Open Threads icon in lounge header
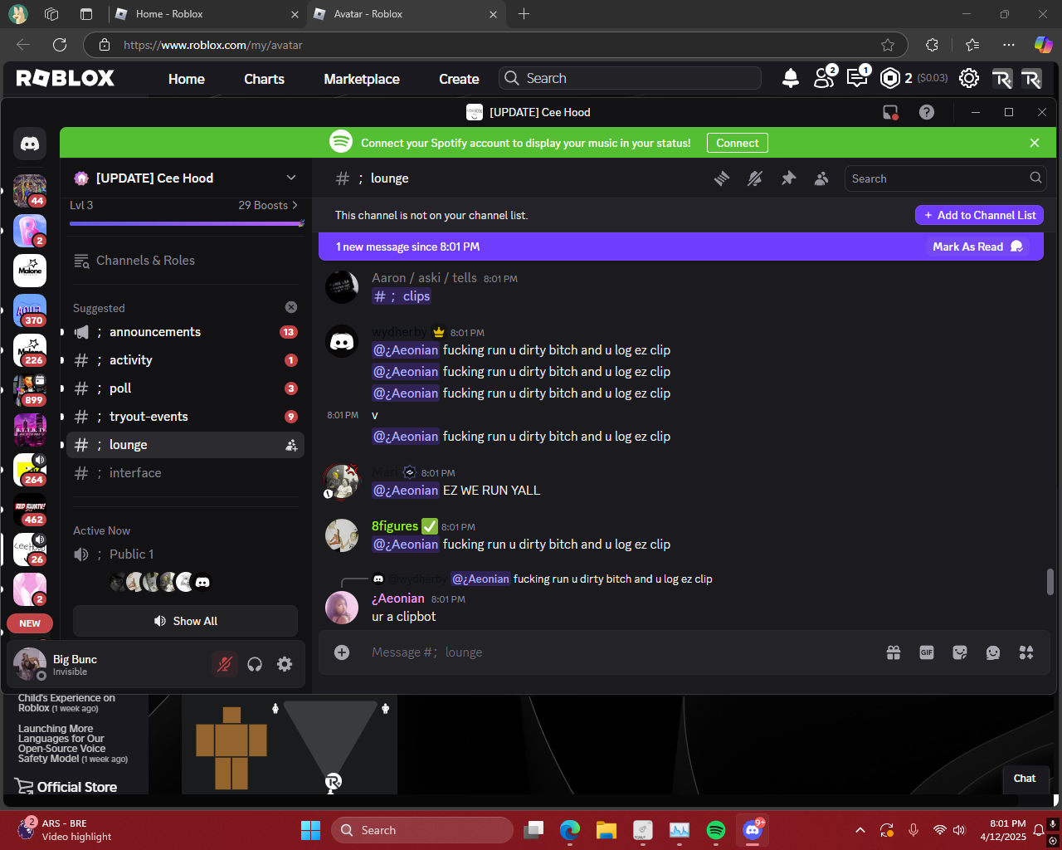 coord(722,178)
